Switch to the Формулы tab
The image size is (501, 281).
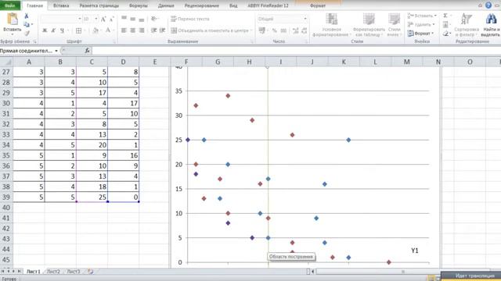tap(138, 5)
